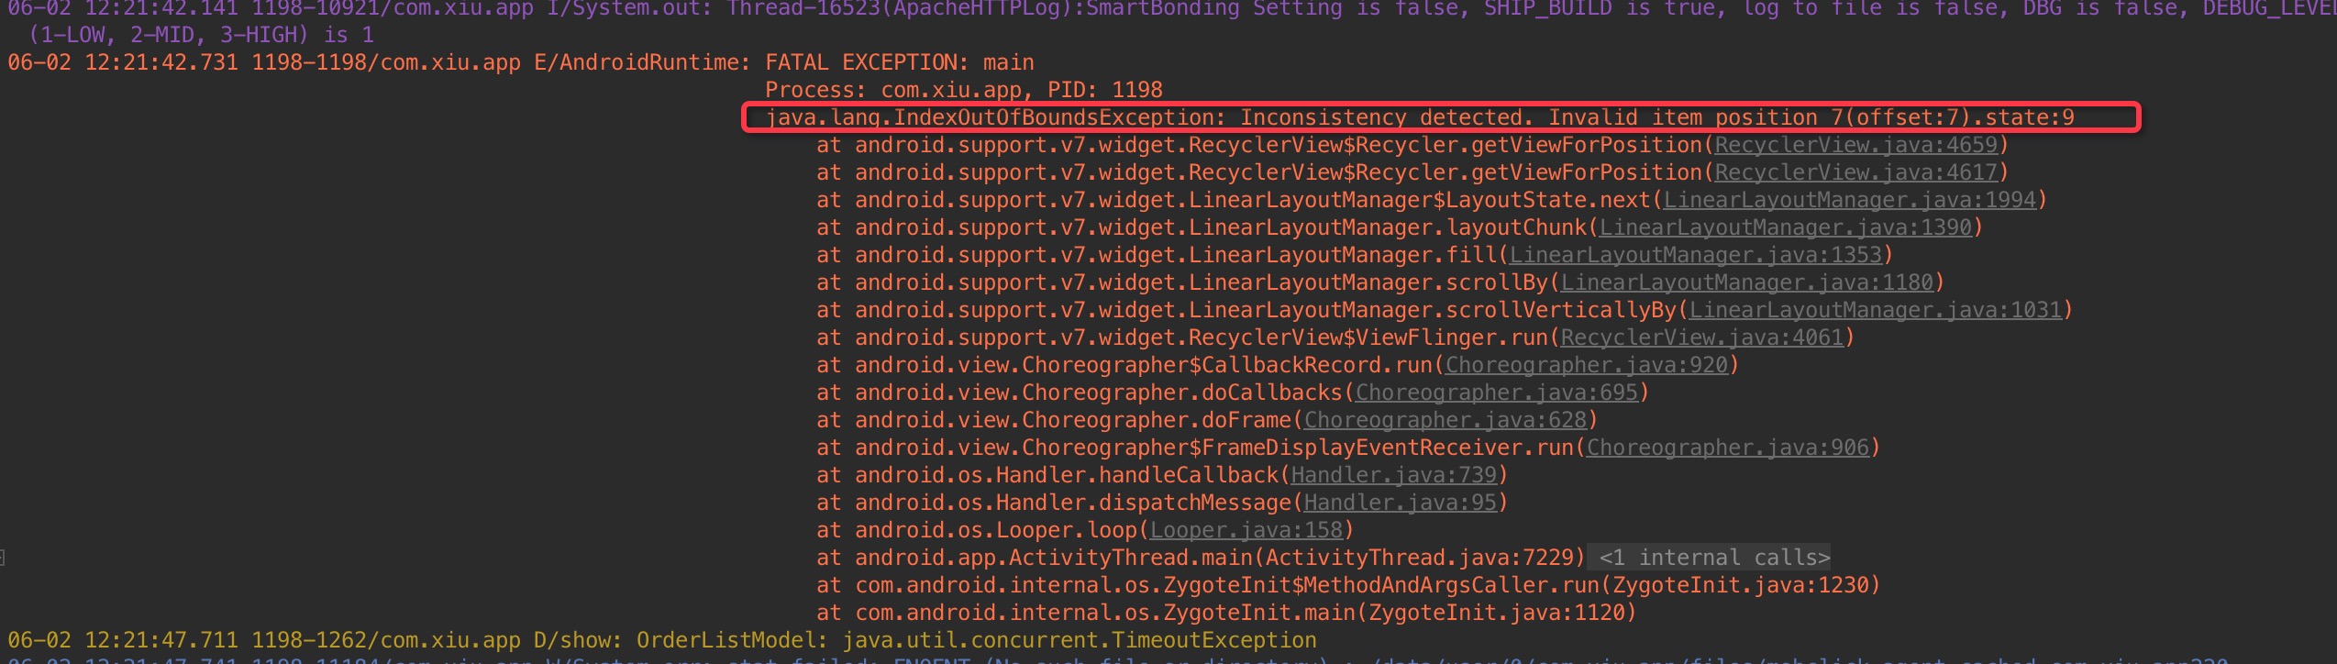This screenshot has width=2337, height=664.
Task: Open the LinearLayoutManager.java:1353 link
Action: tap(1695, 255)
